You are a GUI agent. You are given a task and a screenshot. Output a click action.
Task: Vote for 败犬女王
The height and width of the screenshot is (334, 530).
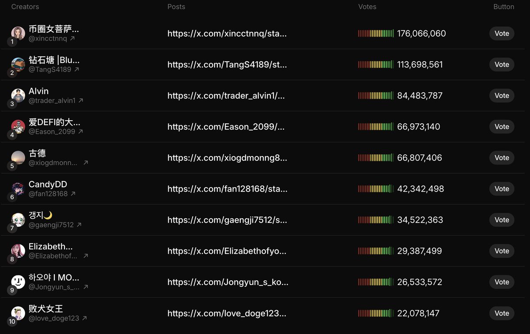(x=502, y=313)
